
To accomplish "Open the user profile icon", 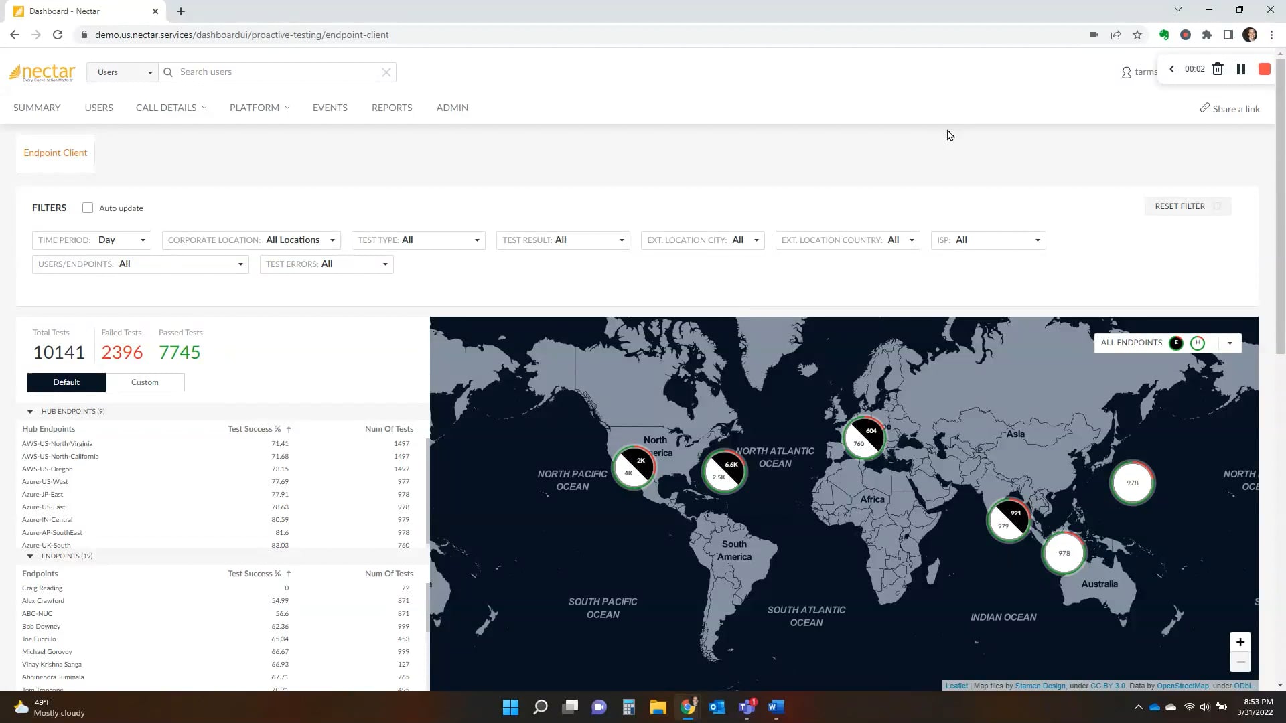I will tap(1126, 72).
